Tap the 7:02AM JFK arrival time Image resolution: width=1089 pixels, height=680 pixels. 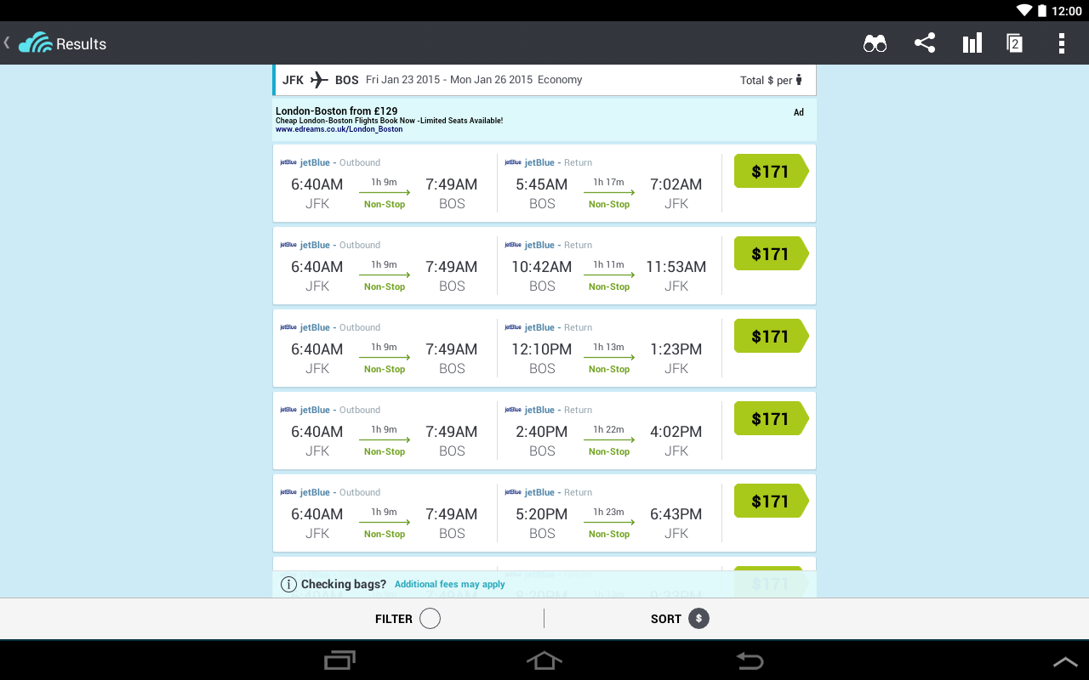tap(676, 184)
